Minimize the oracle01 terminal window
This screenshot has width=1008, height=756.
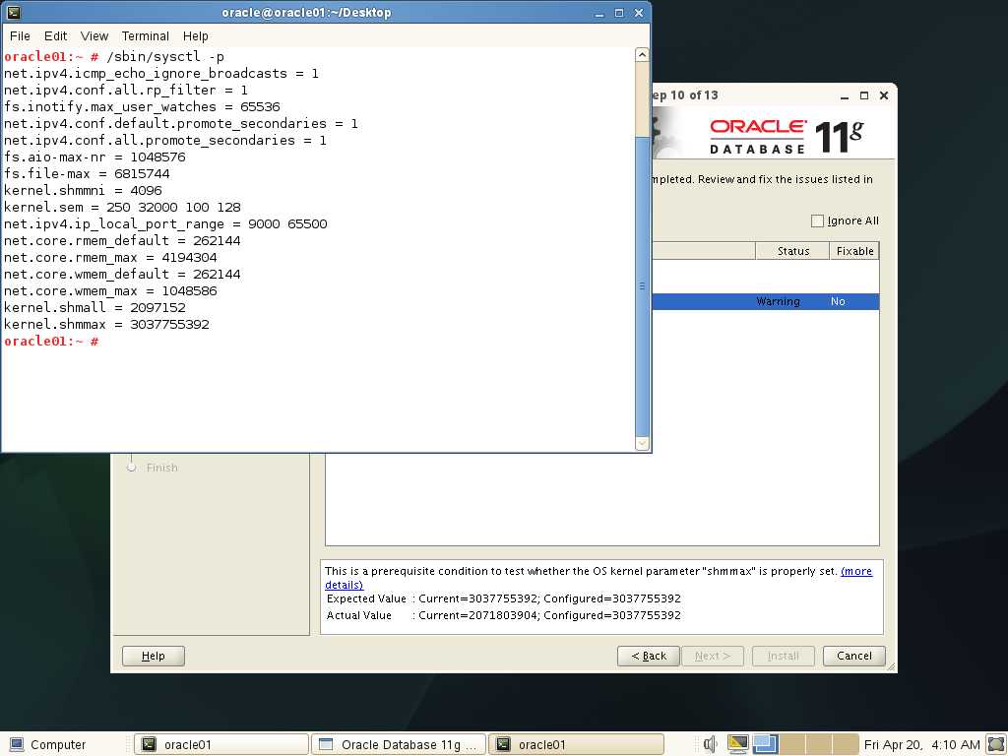point(599,13)
